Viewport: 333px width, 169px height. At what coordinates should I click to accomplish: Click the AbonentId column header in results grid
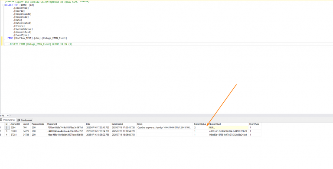coord(16,124)
